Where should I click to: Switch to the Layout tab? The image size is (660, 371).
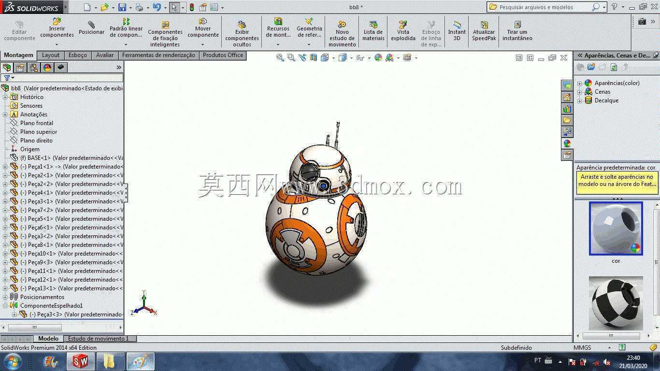(x=51, y=55)
